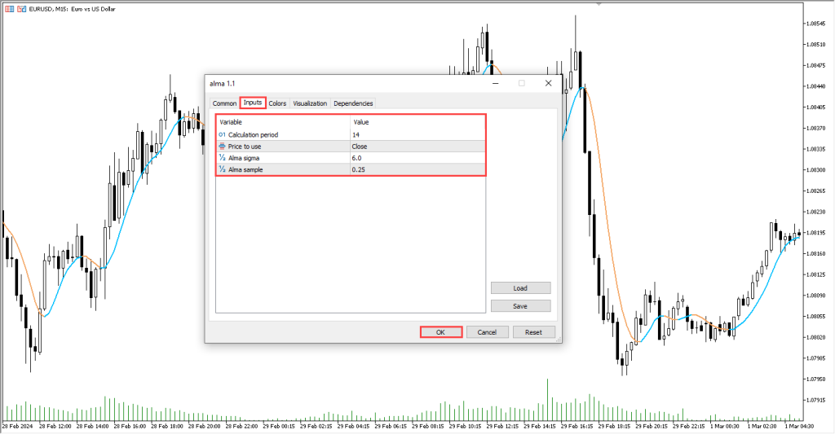Click the chart grid icon beside EURUSD title

click(10, 9)
